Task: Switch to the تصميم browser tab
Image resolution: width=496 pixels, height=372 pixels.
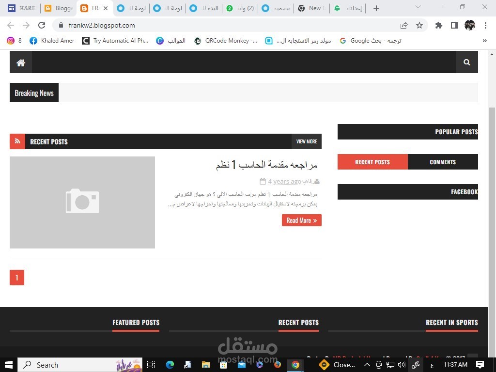Action: 276,8
